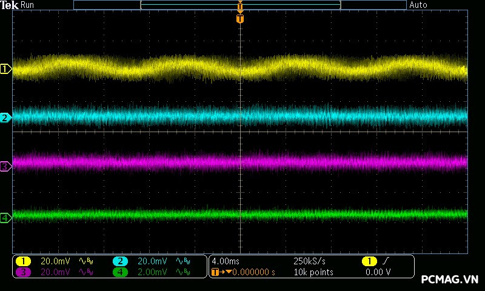Click the trigger source channel 1 badge

[369, 261]
